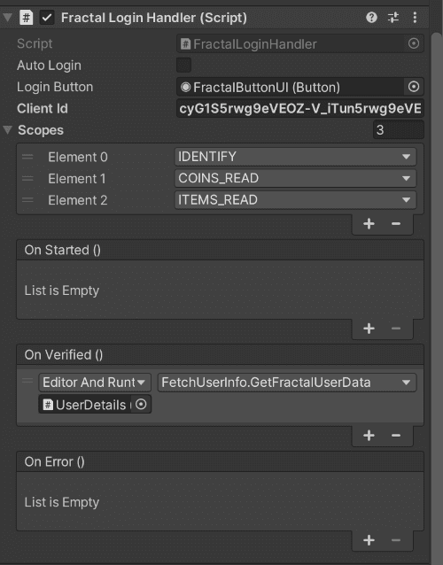
Task: Open the Element 2 ITEMS_READ dropdown
Action: pos(296,200)
